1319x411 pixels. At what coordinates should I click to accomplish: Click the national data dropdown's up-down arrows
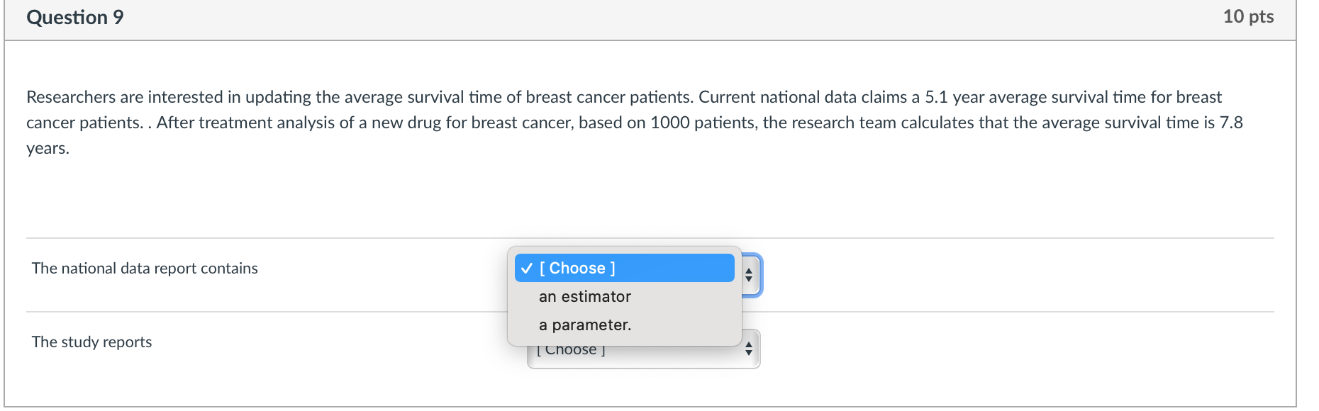click(x=750, y=276)
